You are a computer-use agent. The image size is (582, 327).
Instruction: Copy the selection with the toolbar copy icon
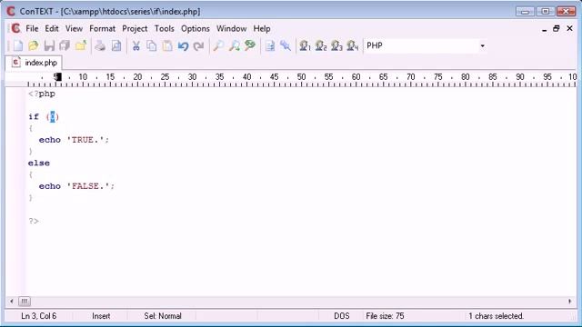pyautogui.click(x=152, y=46)
